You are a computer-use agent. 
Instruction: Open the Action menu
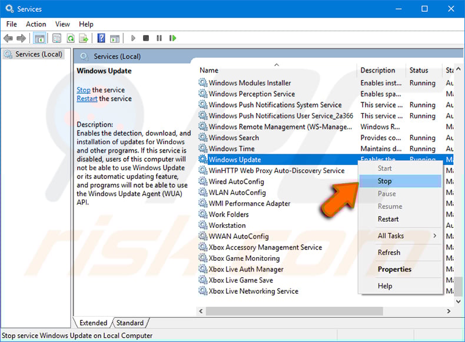coord(36,24)
